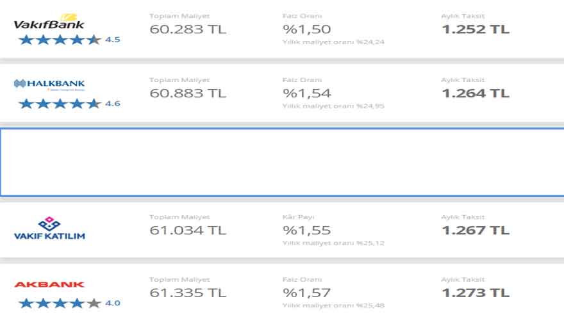The width and height of the screenshot is (564, 317).
Task: Click Akbank monthly installment 1.273 TL
Action: 476,293
